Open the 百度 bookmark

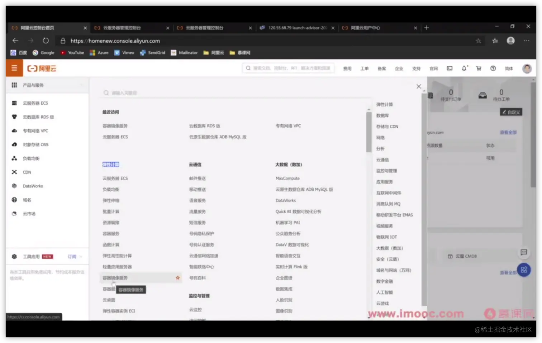(19, 53)
